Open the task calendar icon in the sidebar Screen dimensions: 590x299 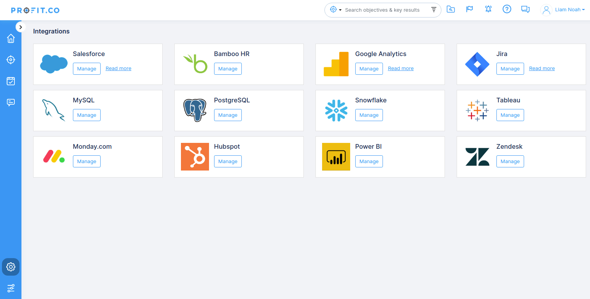click(11, 81)
